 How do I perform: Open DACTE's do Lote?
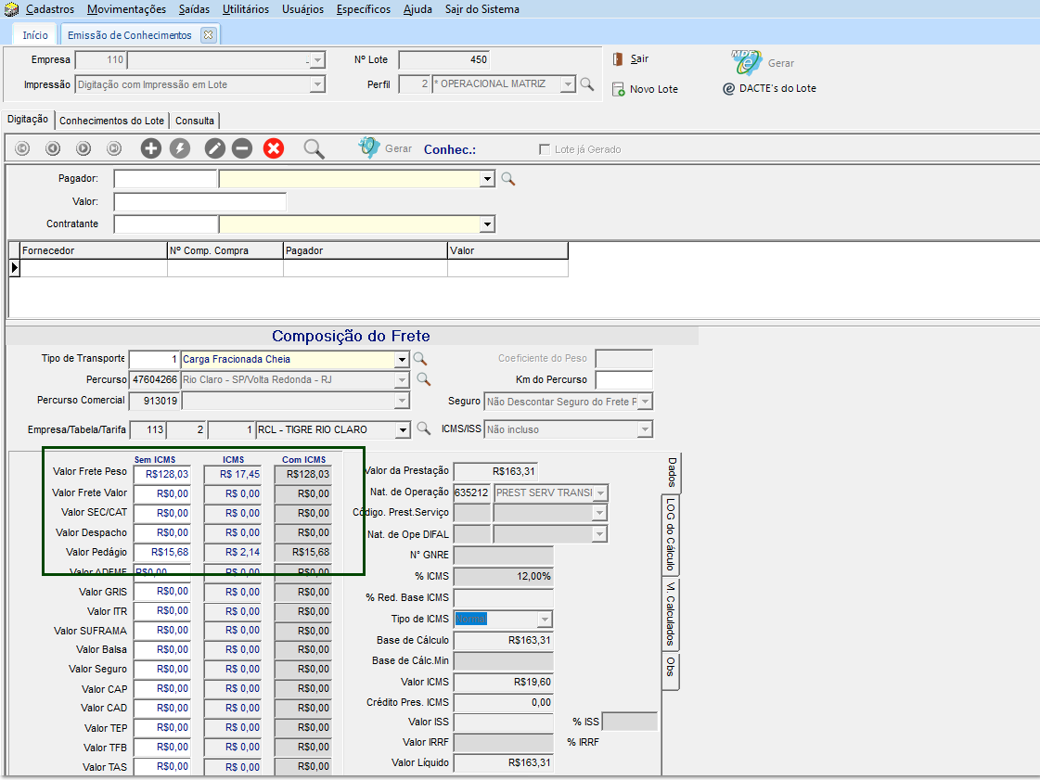[769, 89]
